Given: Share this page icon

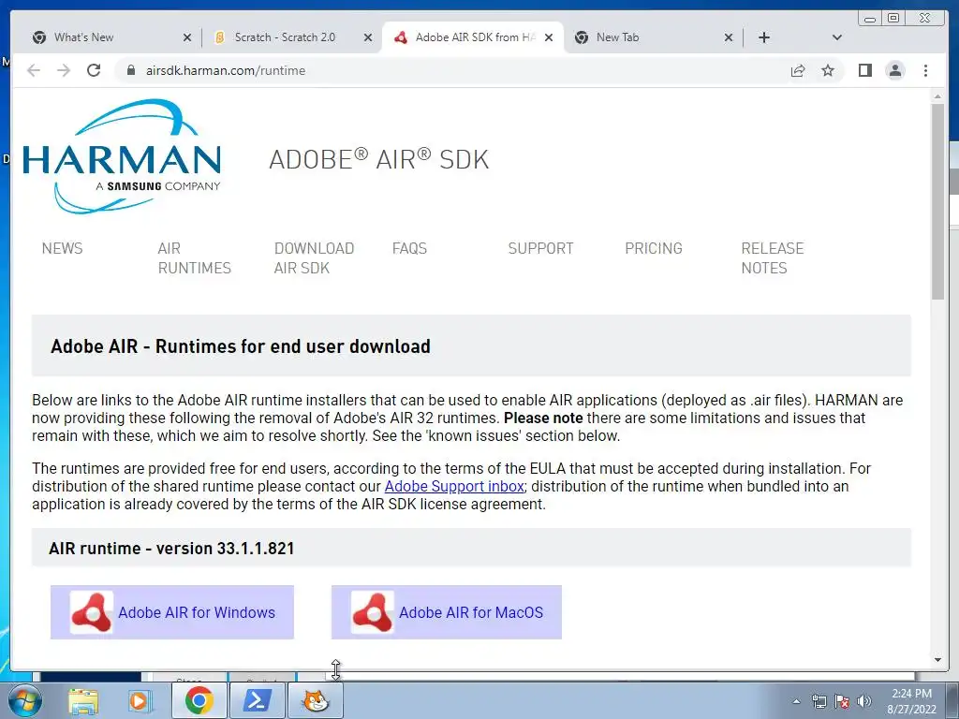Looking at the screenshot, I should pyautogui.click(x=798, y=70).
